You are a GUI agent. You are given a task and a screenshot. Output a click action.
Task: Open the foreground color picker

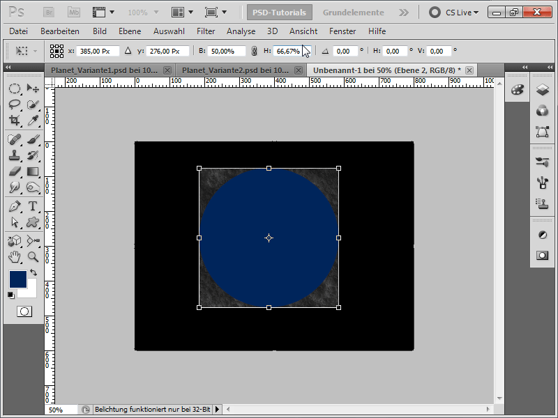pos(18,279)
